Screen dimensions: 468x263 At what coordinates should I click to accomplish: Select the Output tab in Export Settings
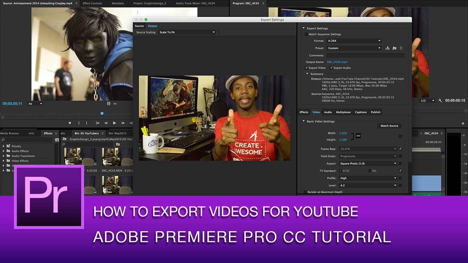[x=152, y=26]
